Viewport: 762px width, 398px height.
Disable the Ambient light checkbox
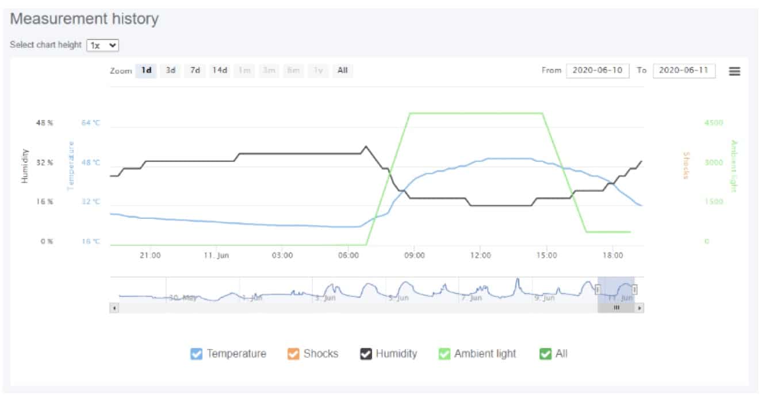[x=445, y=354]
